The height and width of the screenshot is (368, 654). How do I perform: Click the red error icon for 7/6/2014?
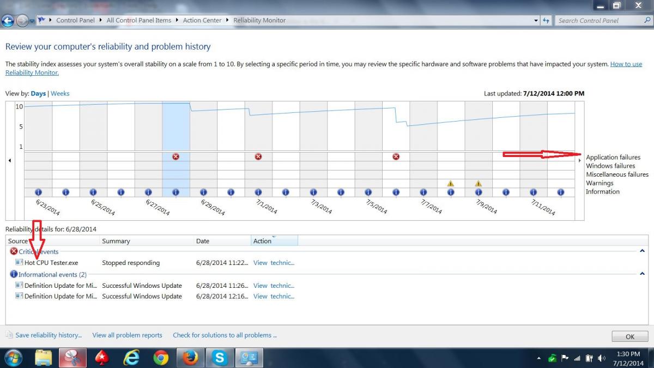click(396, 156)
